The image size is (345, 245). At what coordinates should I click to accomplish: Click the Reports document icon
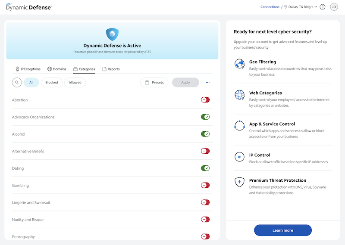click(x=104, y=69)
